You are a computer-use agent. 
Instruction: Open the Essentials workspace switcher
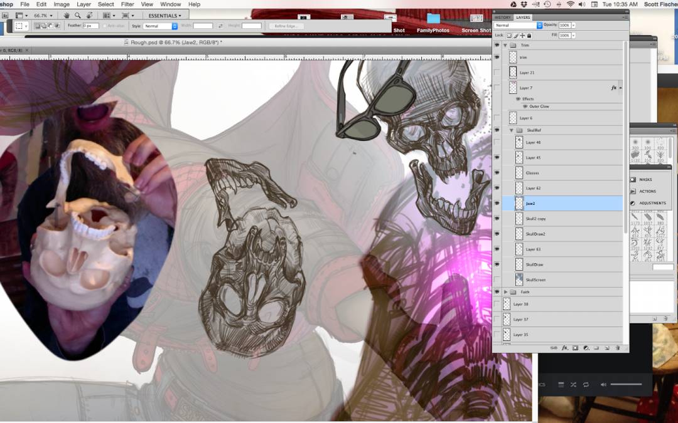click(x=165, y=15)
